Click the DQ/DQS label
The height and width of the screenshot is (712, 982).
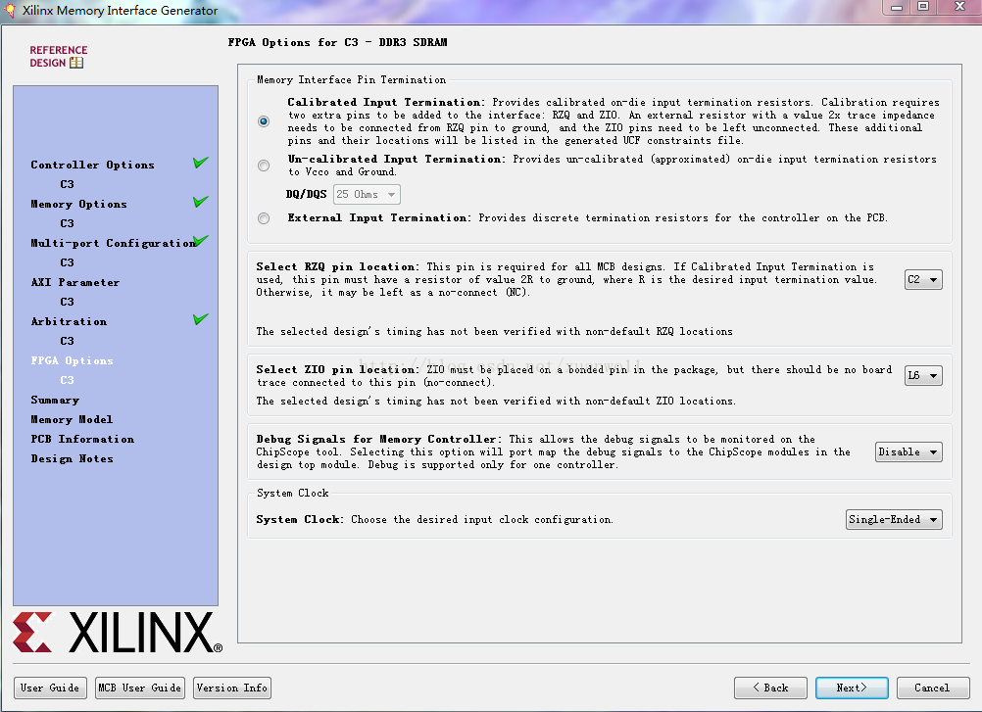click(x=306, y=194)
